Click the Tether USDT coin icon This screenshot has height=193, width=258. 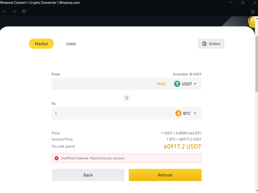pyautogui.click(x=177, y=84)
